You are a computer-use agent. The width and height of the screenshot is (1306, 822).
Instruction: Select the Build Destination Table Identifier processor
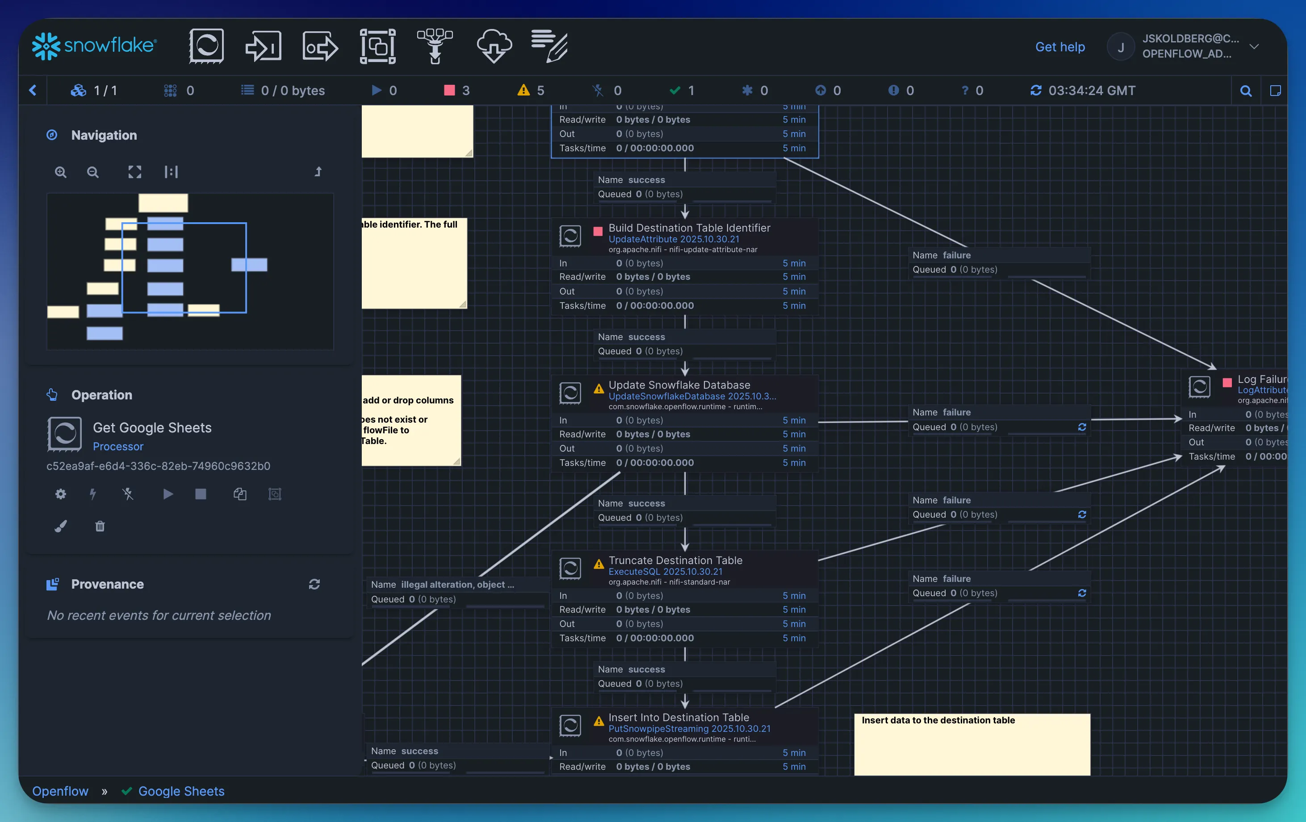coord(684,266)
